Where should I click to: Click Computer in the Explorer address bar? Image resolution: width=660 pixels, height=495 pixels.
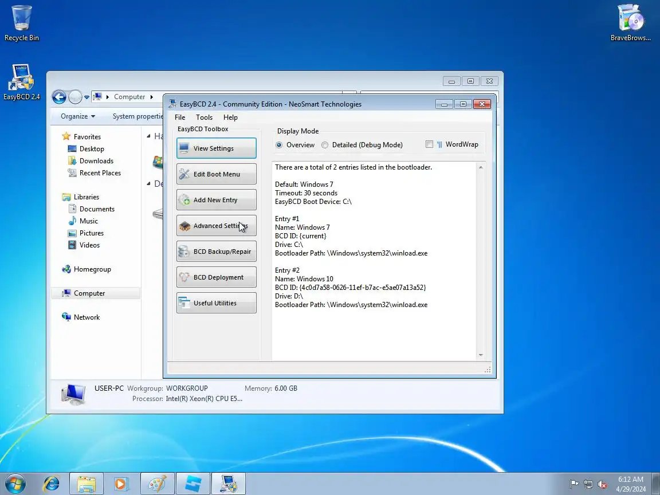pos(129,97)
